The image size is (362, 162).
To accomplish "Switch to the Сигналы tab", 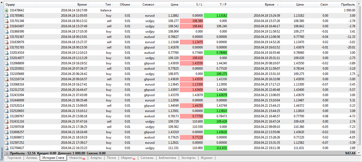I will point(147,158).
